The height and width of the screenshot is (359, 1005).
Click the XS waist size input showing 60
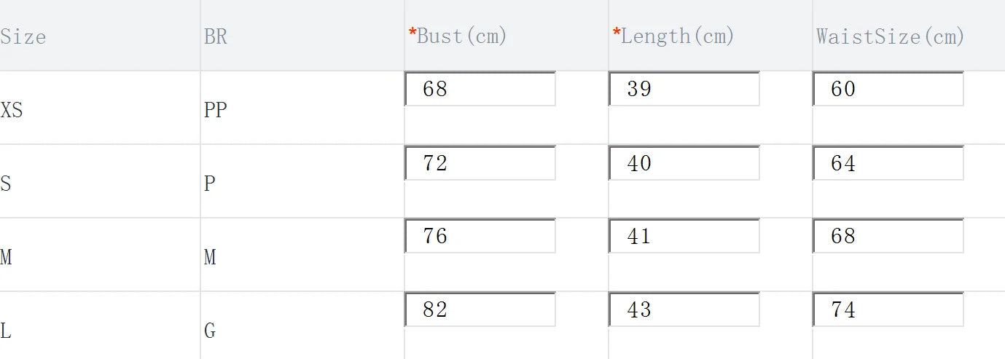888,89
